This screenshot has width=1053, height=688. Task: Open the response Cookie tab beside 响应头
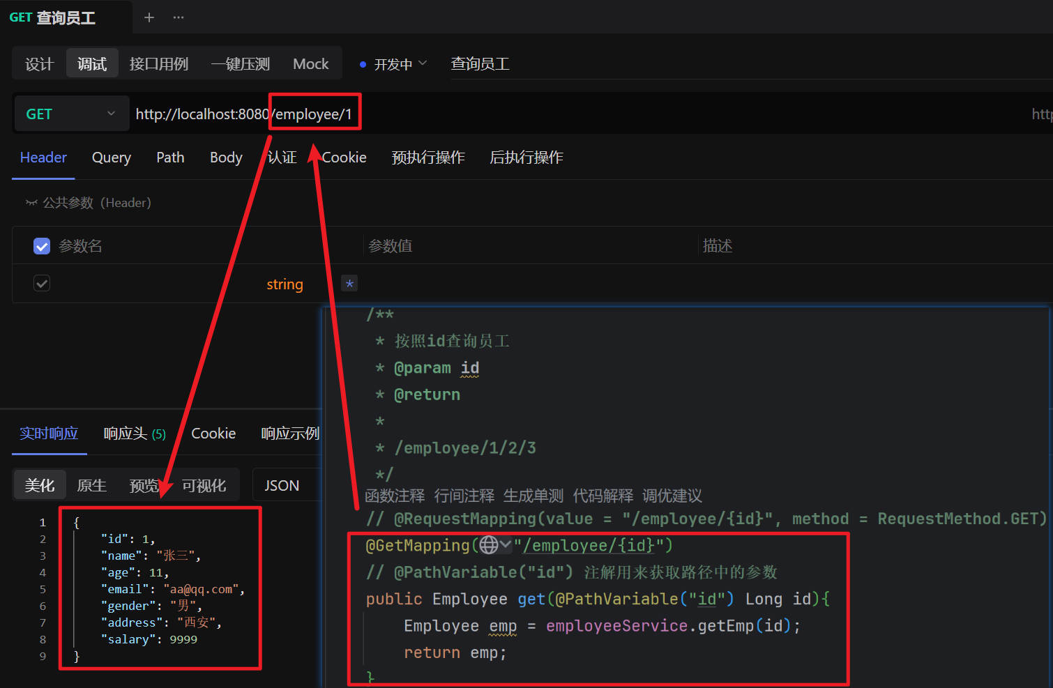coord(213,434)
